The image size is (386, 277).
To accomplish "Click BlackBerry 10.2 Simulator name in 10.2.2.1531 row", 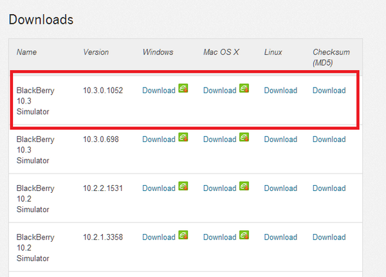I will (x=35, y=199).
